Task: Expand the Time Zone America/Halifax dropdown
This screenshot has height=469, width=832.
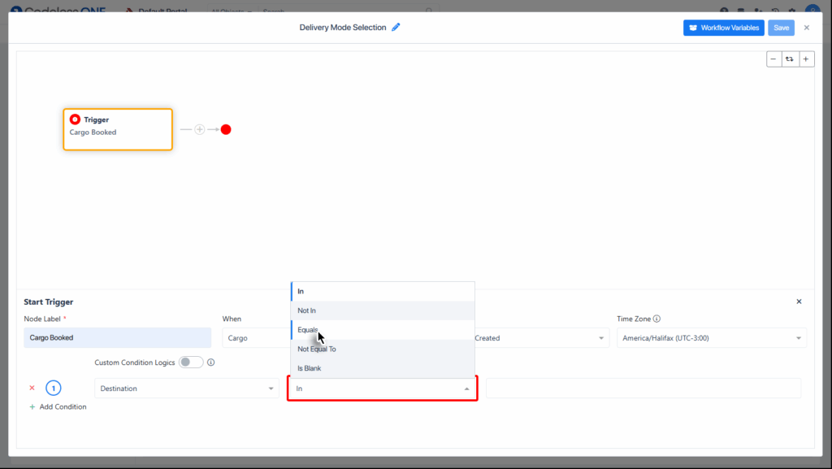Action: tap(711, 338)
